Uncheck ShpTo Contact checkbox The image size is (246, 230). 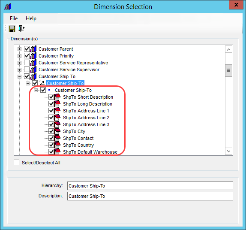pos(51,138)
